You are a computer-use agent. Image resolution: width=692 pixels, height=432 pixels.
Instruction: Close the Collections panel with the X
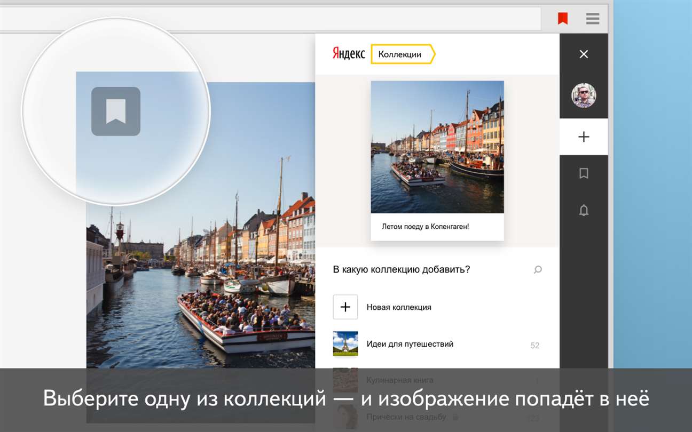click(x=584, y=54)
